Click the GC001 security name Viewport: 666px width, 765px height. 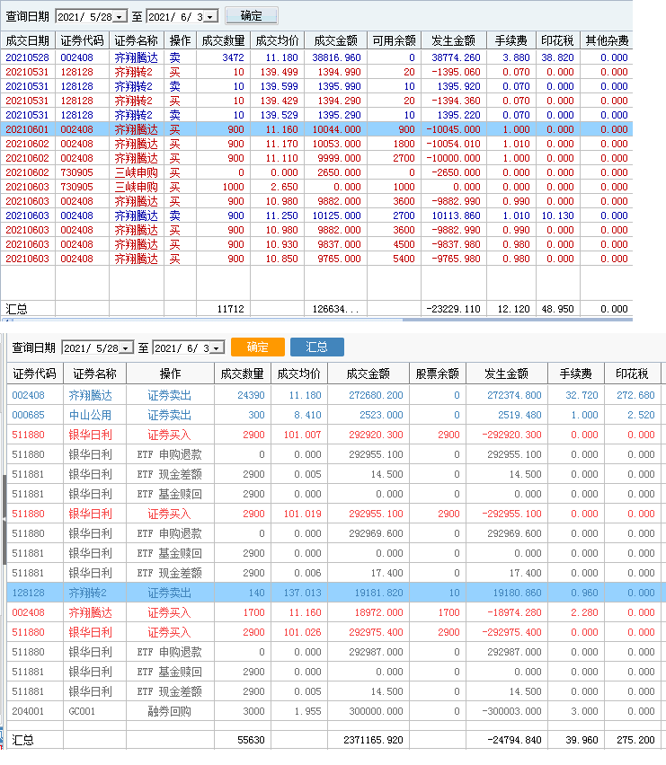(x=82, y=711)
